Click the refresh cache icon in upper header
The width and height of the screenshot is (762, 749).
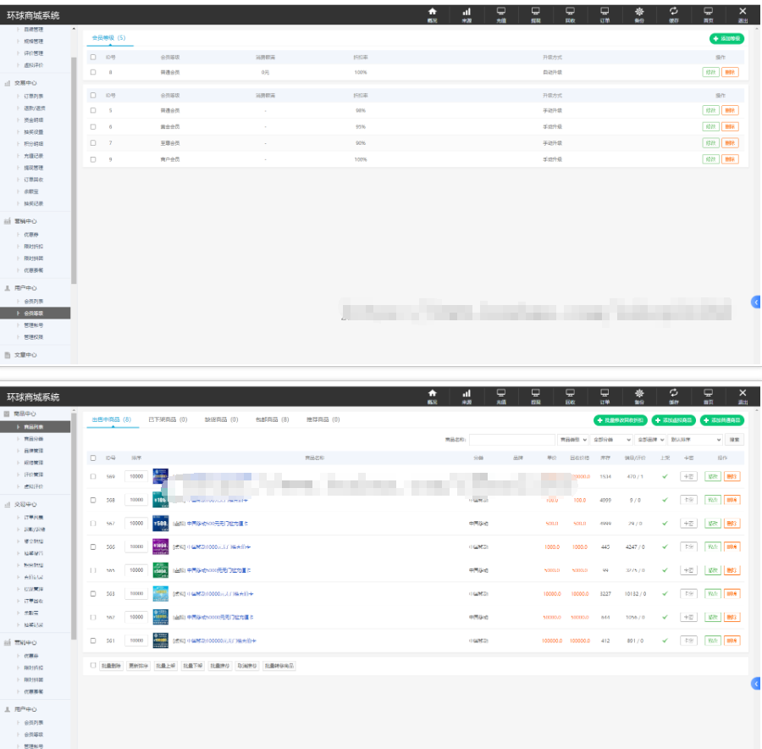tap(674, 13)
